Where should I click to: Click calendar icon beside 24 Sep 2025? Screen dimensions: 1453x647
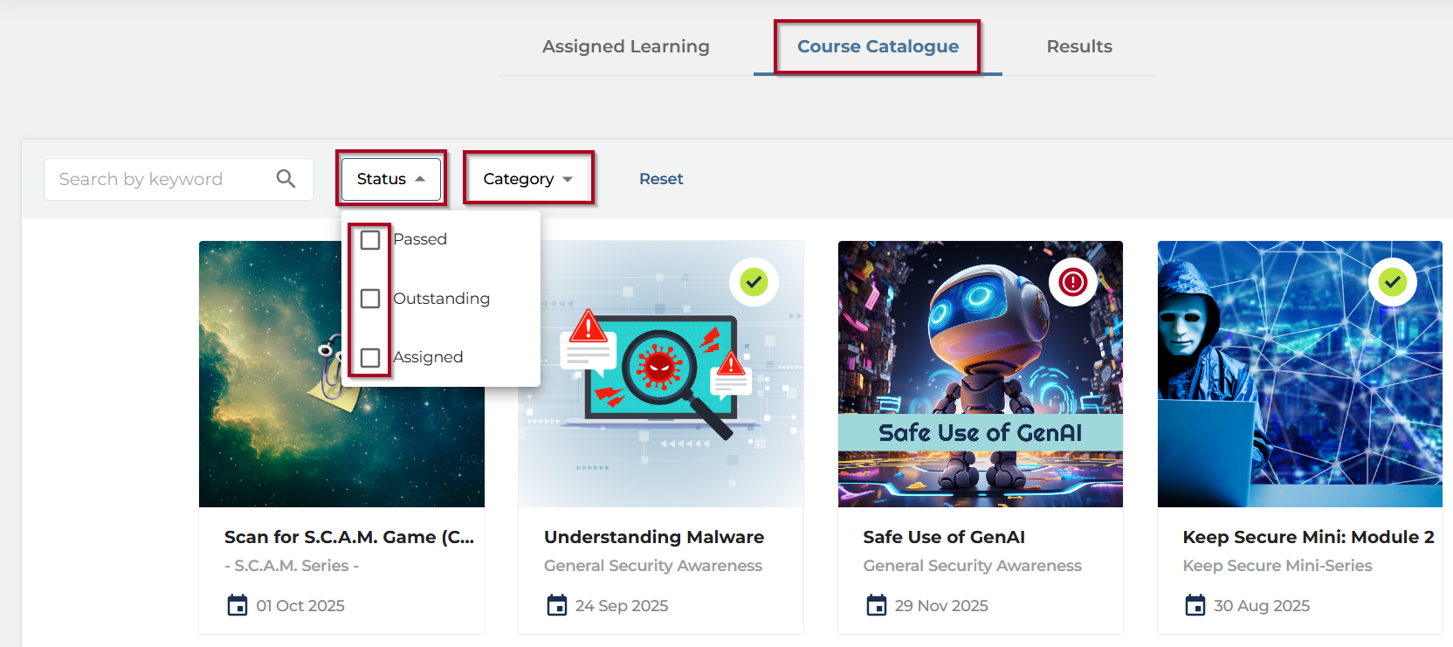point(557,605)
